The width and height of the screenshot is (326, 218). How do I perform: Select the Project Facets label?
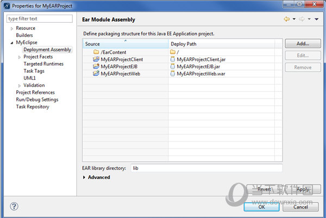tap(38, 56)
